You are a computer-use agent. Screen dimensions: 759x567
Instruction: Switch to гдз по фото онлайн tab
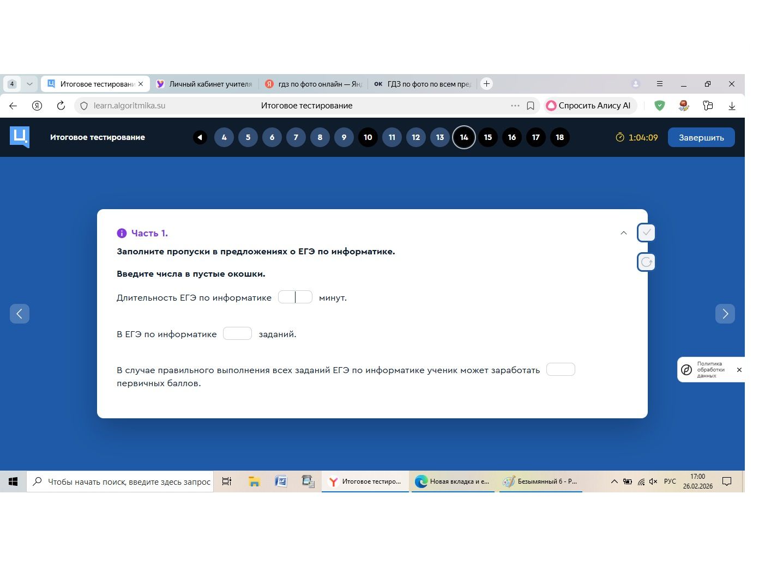(x=313, y=84)
